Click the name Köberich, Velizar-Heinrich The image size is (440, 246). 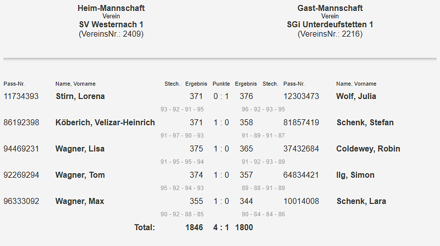pyautogui.click(x=105, y=123)
